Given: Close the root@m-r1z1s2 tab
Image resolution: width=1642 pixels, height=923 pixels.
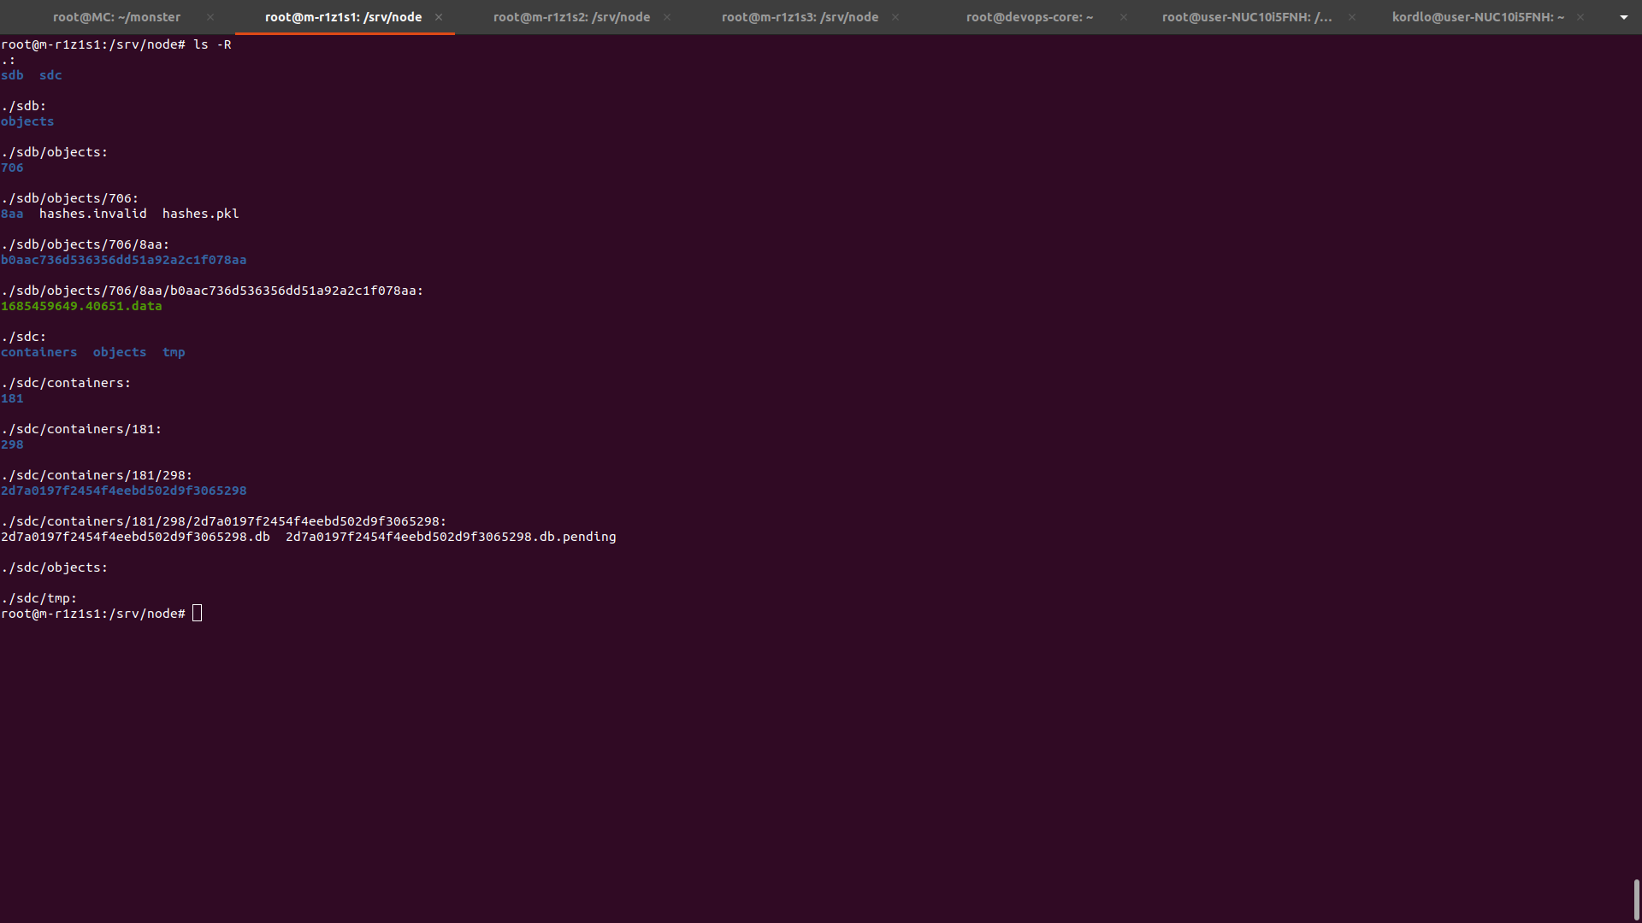Looking at the screenshot, I should tap(667, 17).
